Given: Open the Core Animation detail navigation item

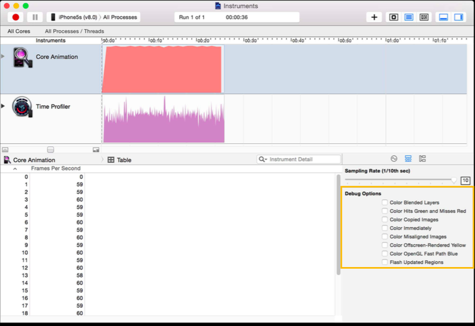Looking at the screenshot, I should [x=29, y=160].
